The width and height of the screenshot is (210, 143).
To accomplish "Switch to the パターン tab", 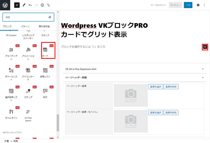I will 25,27.
